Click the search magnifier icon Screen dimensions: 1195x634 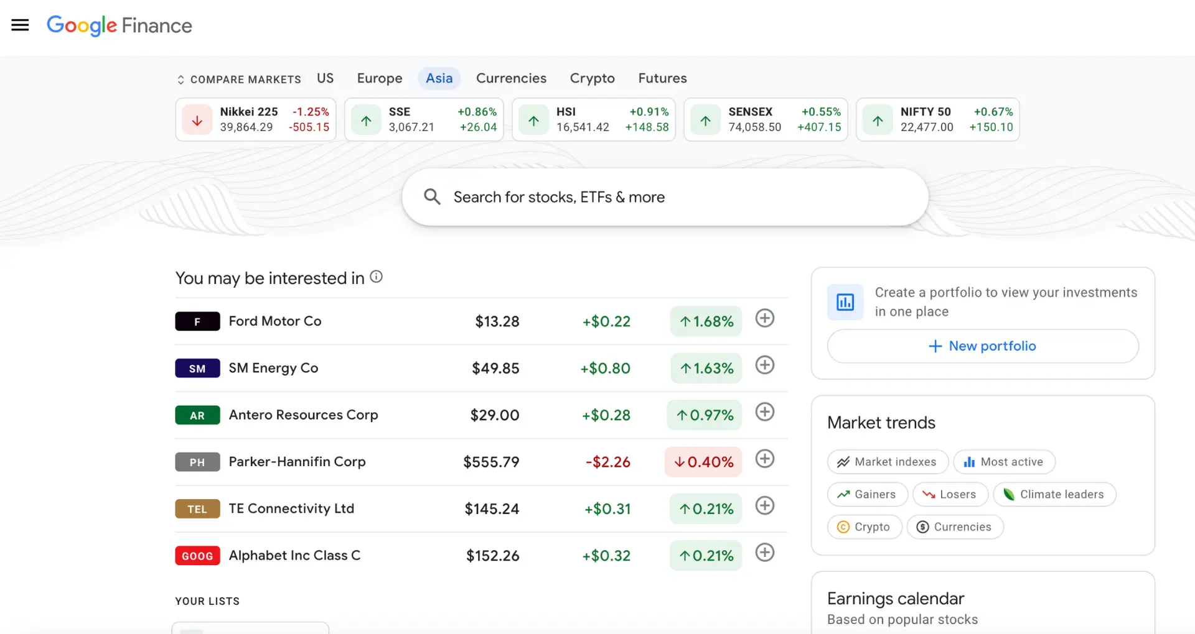click(x=432, y=197)
